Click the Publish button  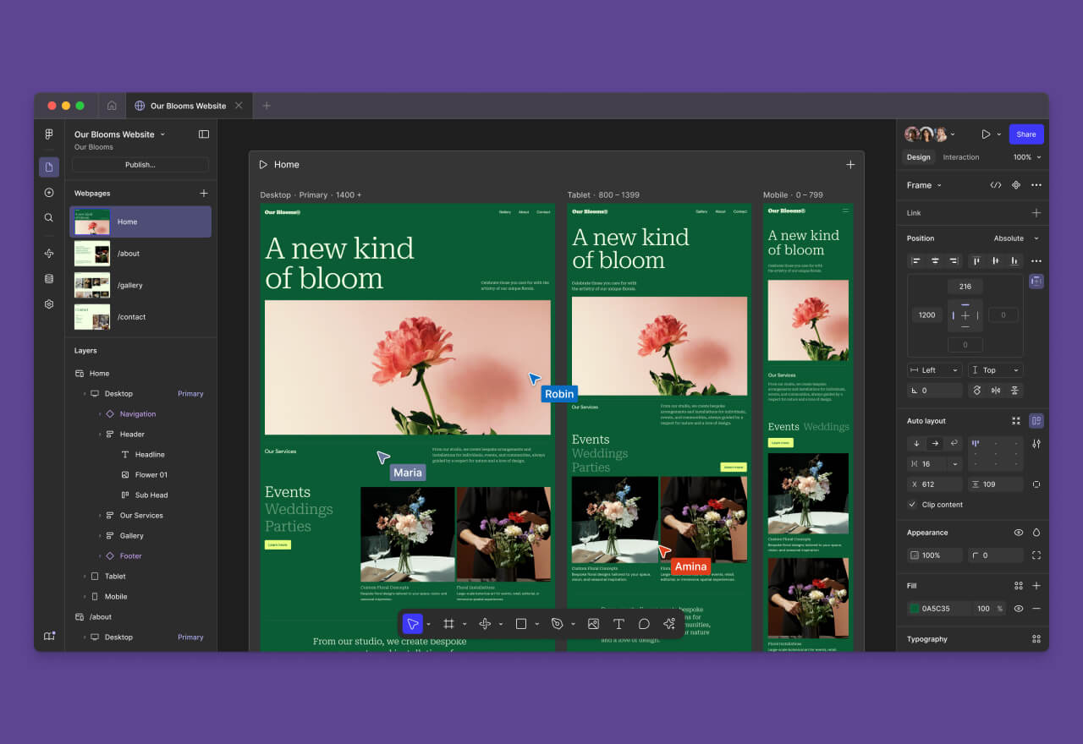[x=140, y=165]
